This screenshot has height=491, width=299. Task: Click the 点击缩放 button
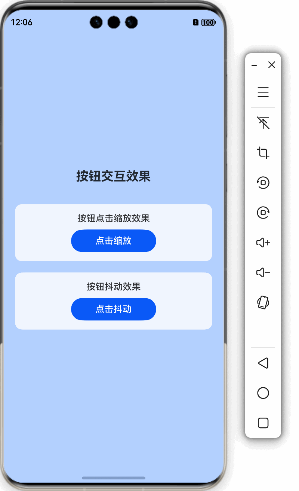(x=114, y=241)
